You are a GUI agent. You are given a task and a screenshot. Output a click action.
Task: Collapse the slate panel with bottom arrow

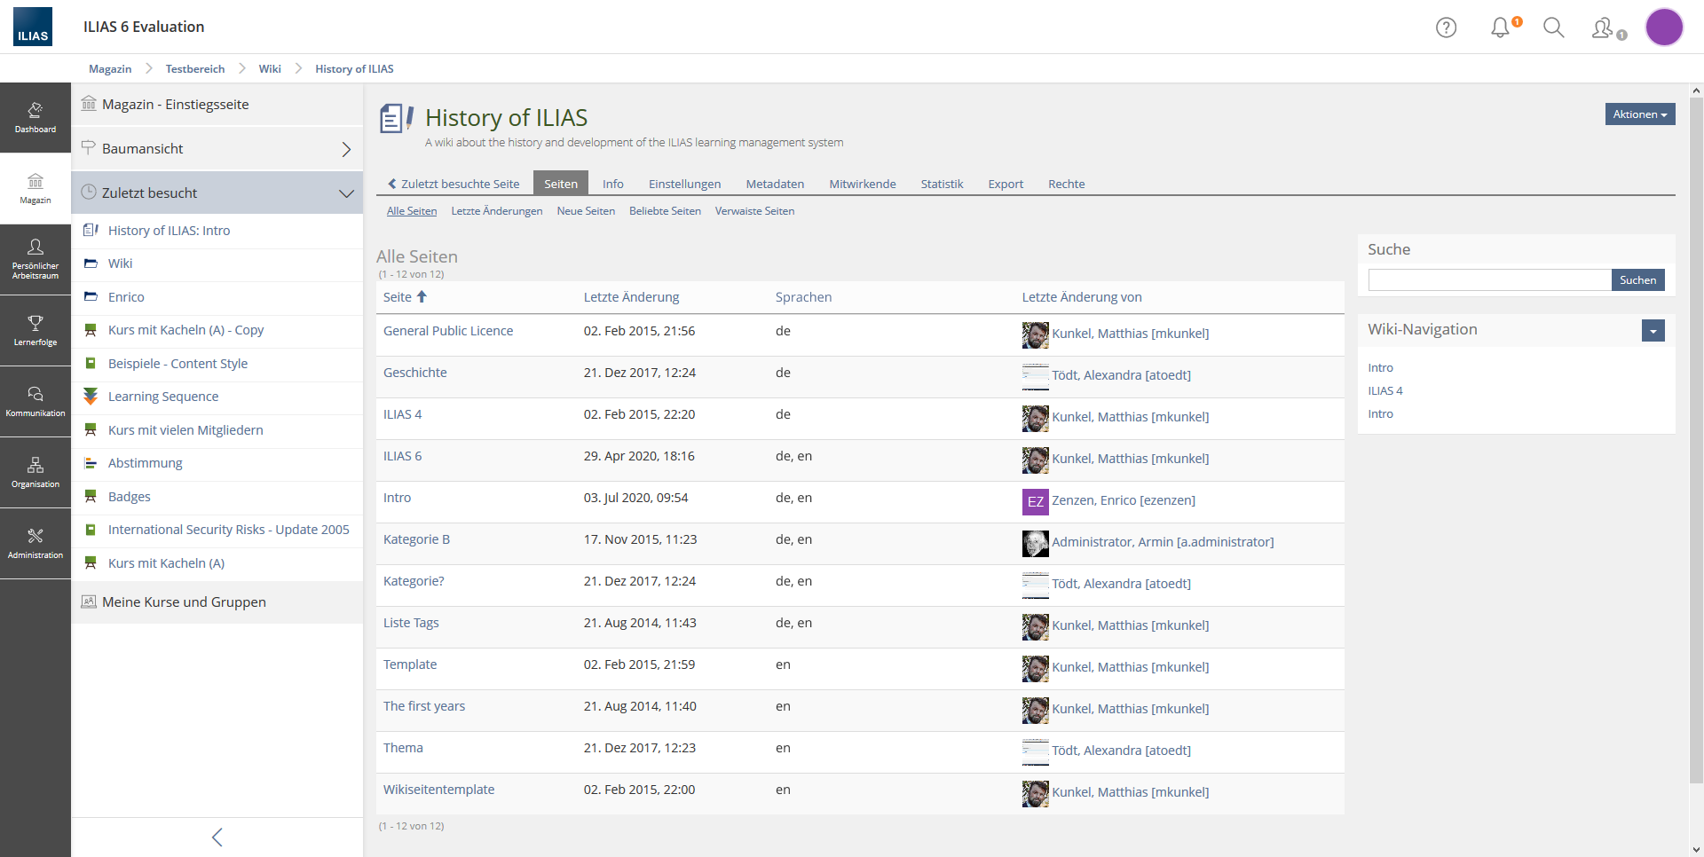pyautogui.click(x=217, y=837)
